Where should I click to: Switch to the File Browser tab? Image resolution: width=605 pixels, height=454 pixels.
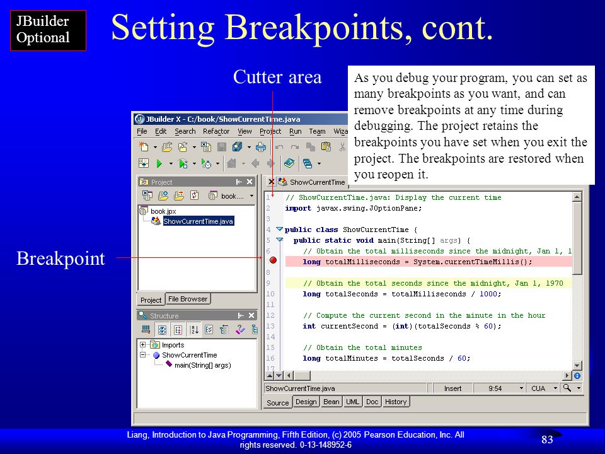point(188,299)
